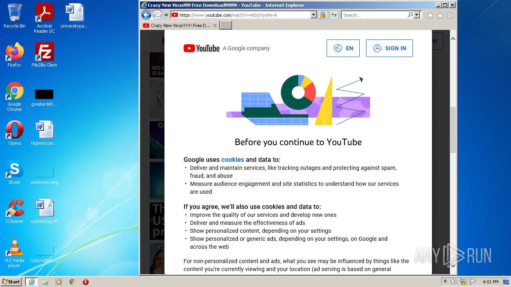
Task: Open highestcom Word document on desktop
Action: coord(44,134)
